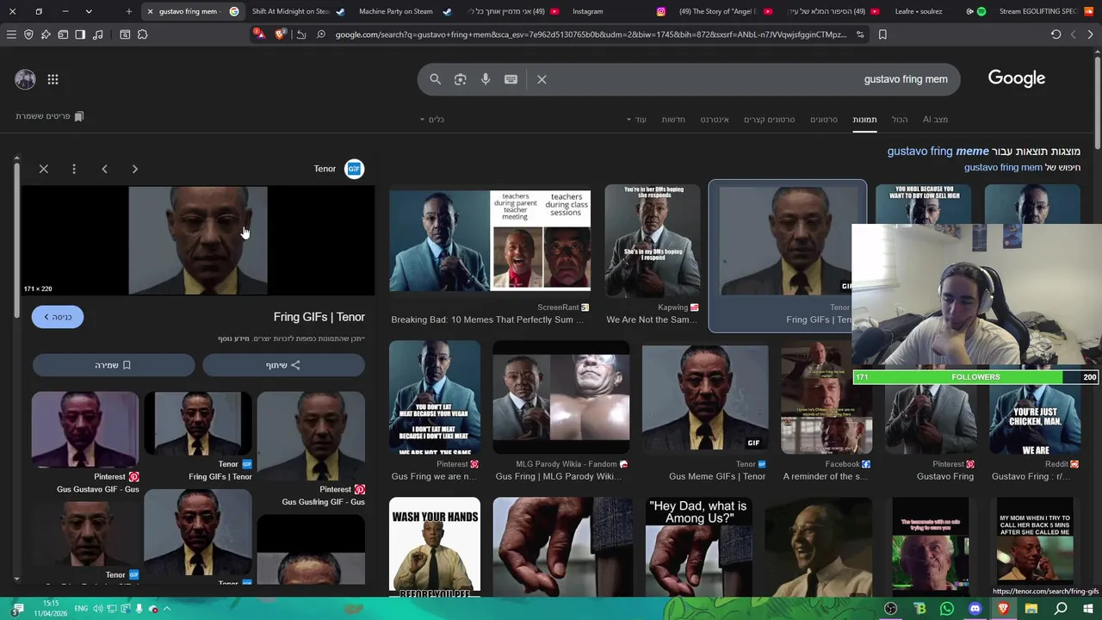Open a new browser tab

tap(129, 11)
